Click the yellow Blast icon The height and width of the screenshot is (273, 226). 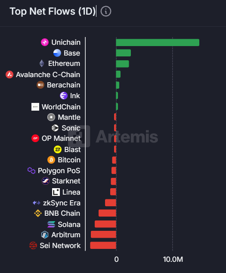click(x=58, y=149)
